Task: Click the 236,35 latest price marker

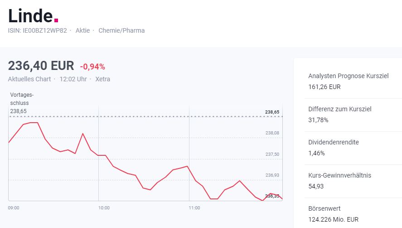Action: (272, 196)
